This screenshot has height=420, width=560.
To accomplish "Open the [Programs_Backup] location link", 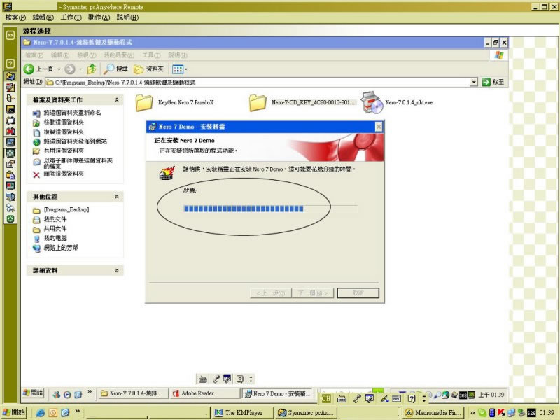I will click(x=66, y=209).
